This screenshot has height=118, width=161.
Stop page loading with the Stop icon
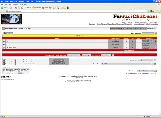click(16, 8)
